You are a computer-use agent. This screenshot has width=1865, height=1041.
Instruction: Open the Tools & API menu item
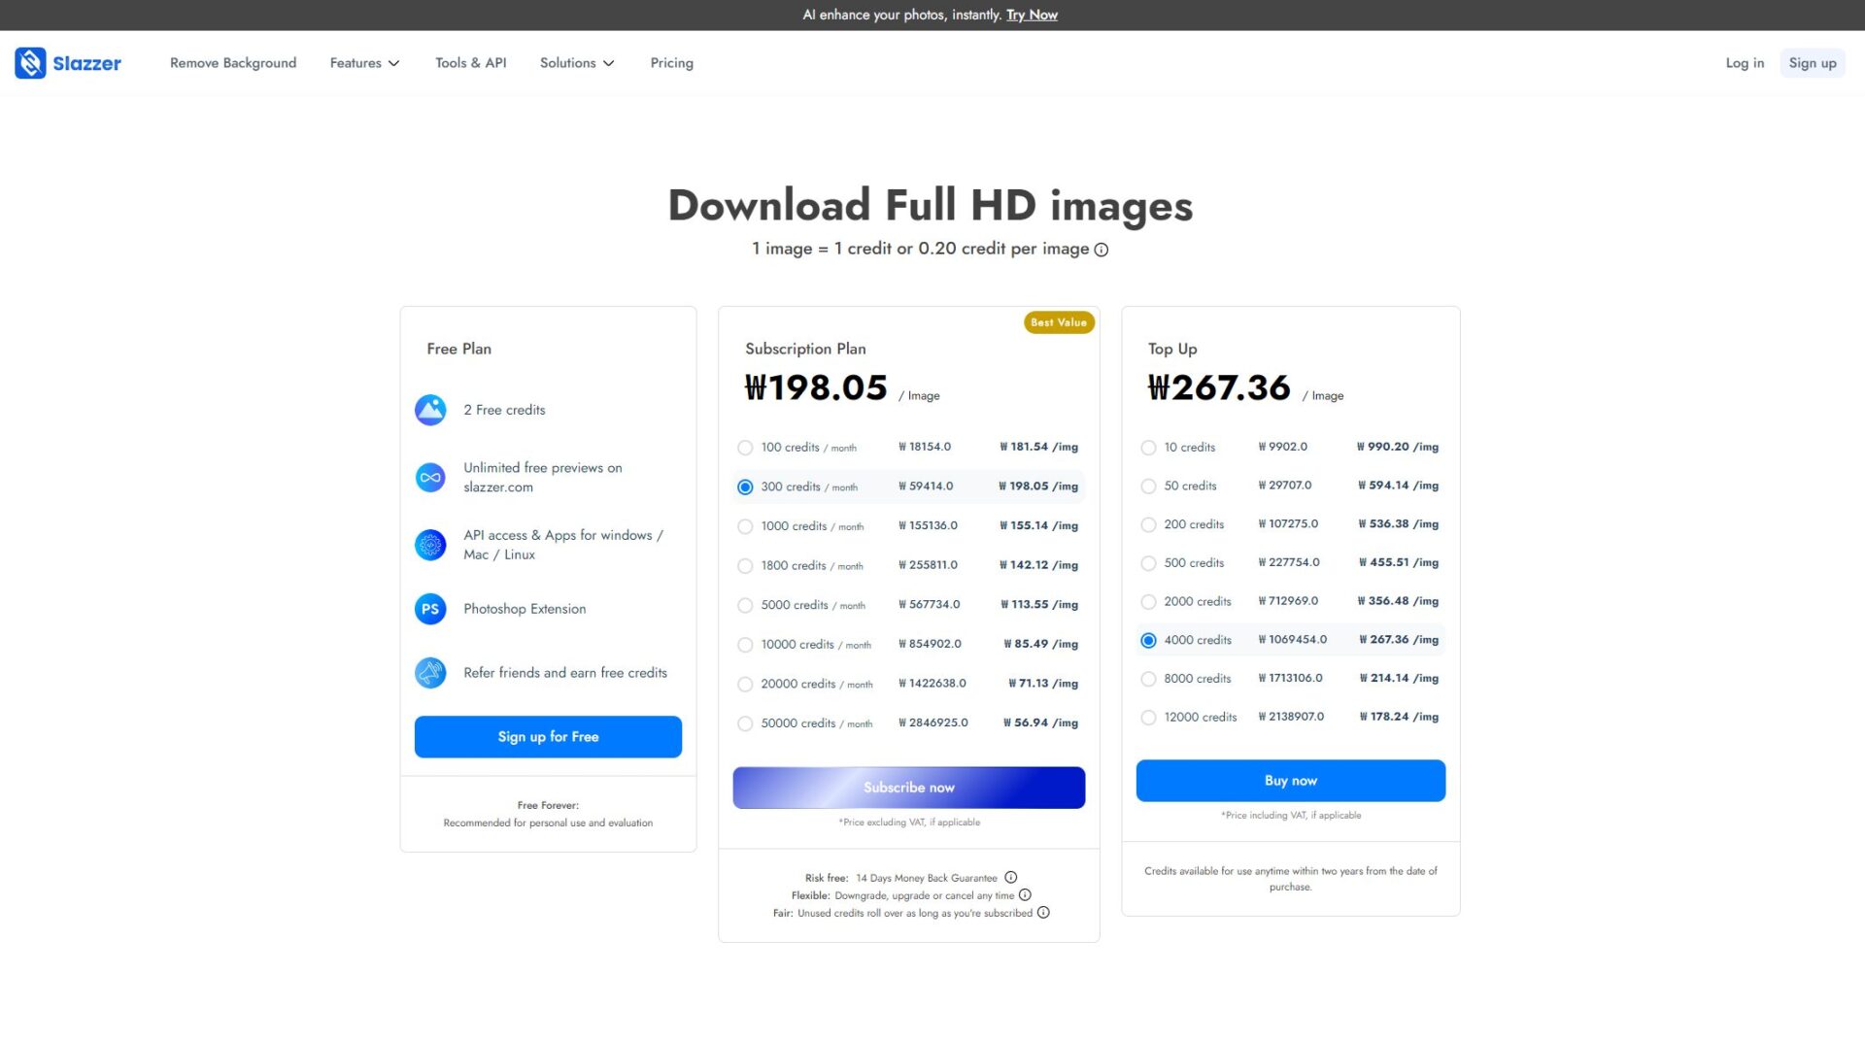pos(470,63)
